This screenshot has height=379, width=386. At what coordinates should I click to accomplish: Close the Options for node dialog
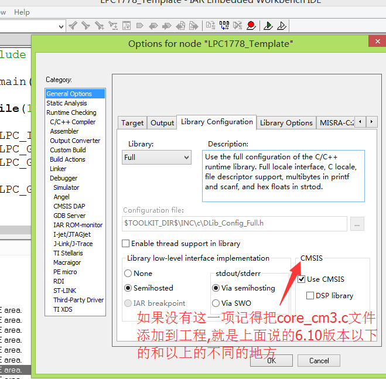tap(377, 41)
